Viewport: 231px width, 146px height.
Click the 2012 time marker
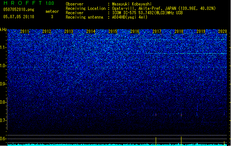click(47, 31)
